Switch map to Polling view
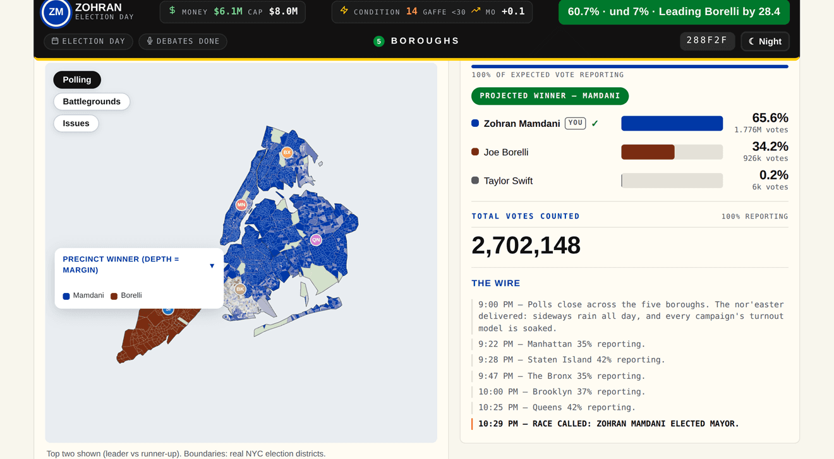The image size is (834, 459). tap(77, 80)
